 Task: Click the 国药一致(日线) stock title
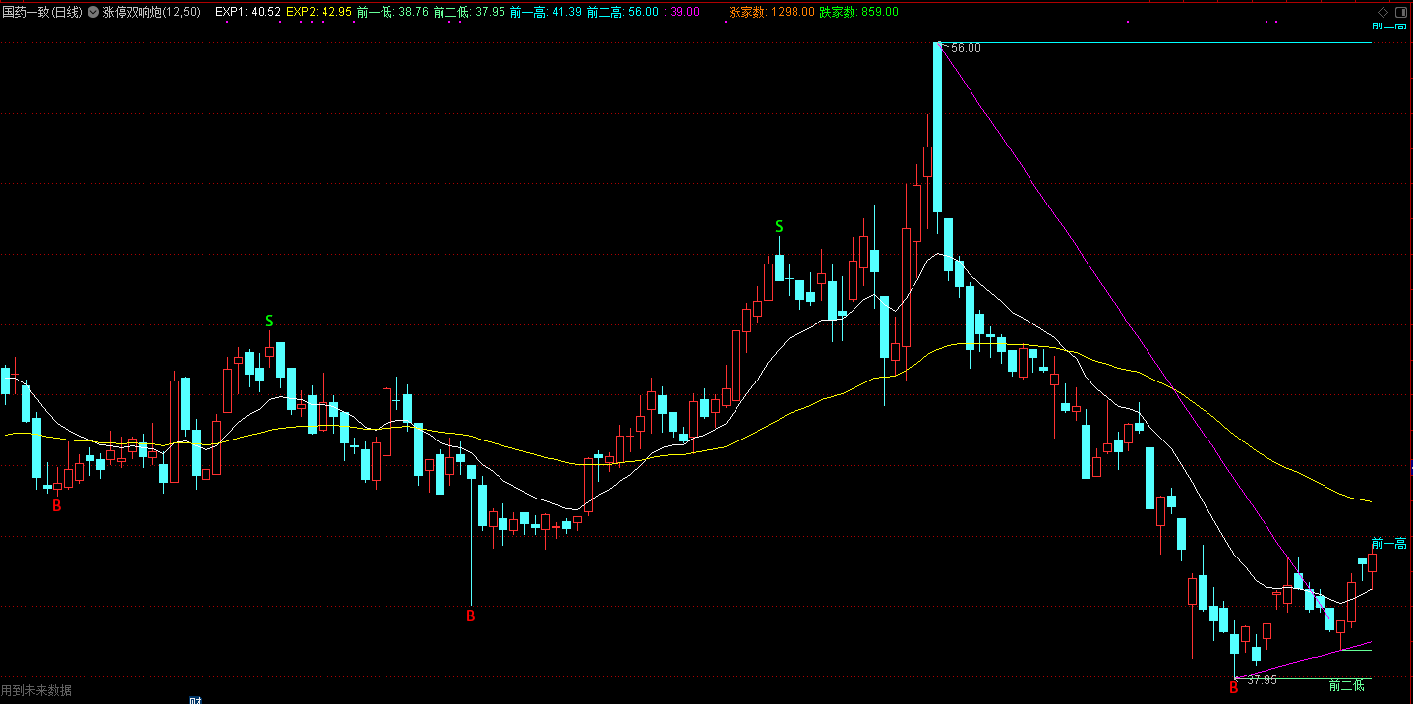coord(43,12)
